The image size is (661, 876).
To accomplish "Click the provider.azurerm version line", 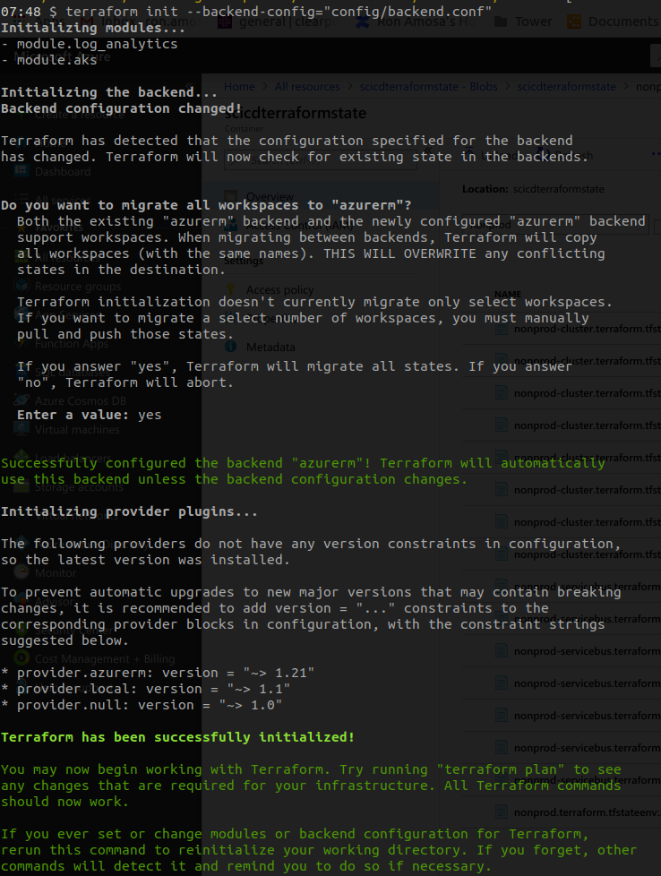I will pyautogui.click(x=158, y=673).
